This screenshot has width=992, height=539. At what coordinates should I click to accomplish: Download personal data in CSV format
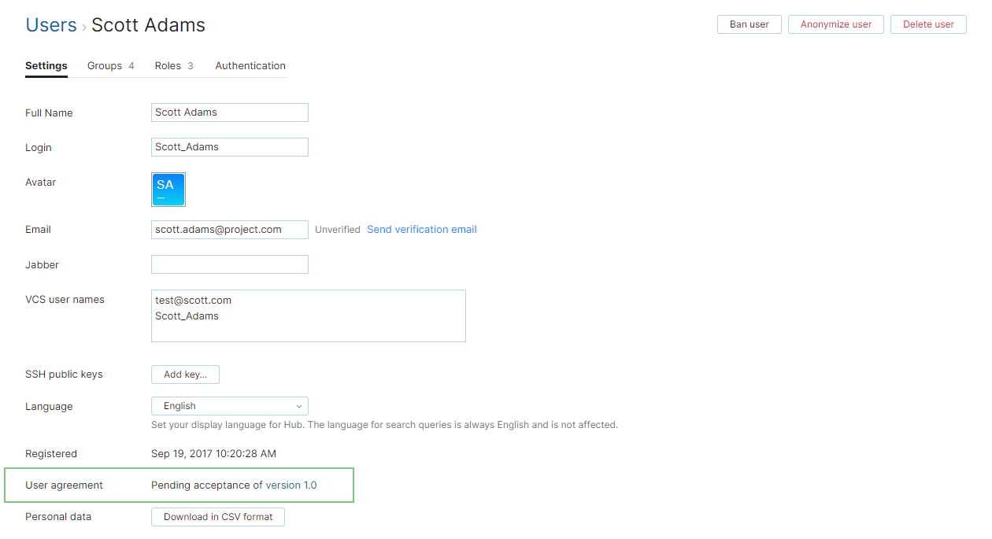tap(218, 517)
